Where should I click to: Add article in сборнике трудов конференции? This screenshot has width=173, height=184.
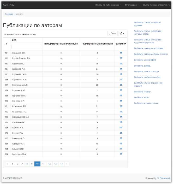(x=148, y=41)
